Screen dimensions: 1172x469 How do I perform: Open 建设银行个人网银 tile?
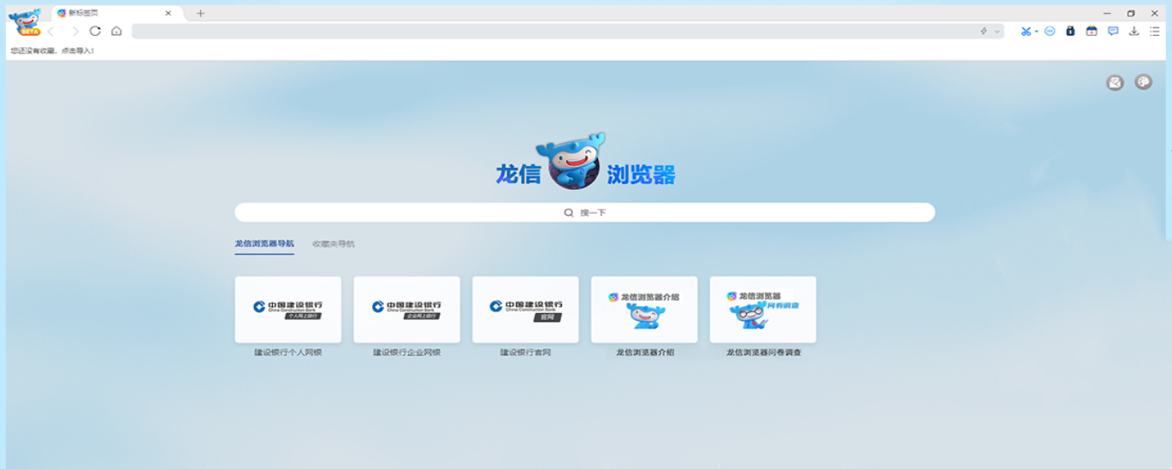click(x=288, y=310)
